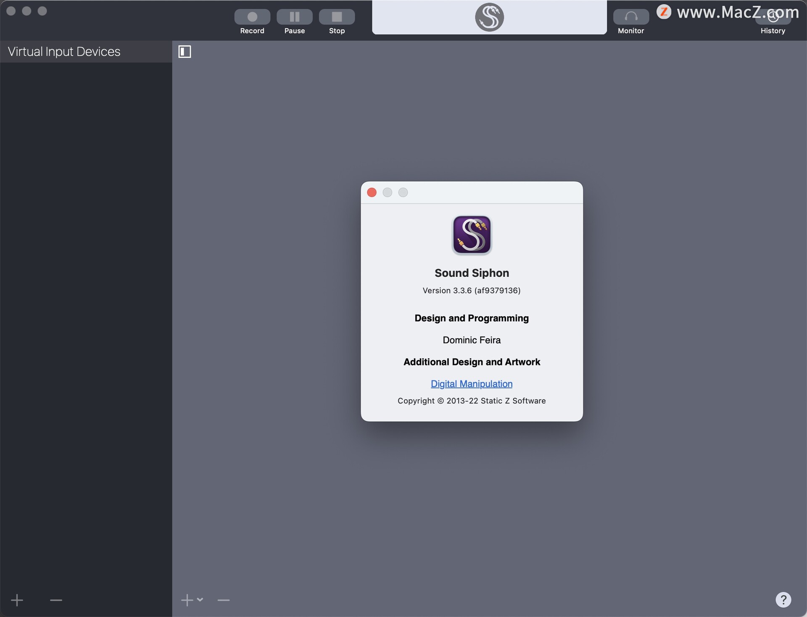This screenshot has height=617, width=807.
Task: Click the Additional Design and Artwork heading
Action: pyautogui.click(x=472, y=362)
